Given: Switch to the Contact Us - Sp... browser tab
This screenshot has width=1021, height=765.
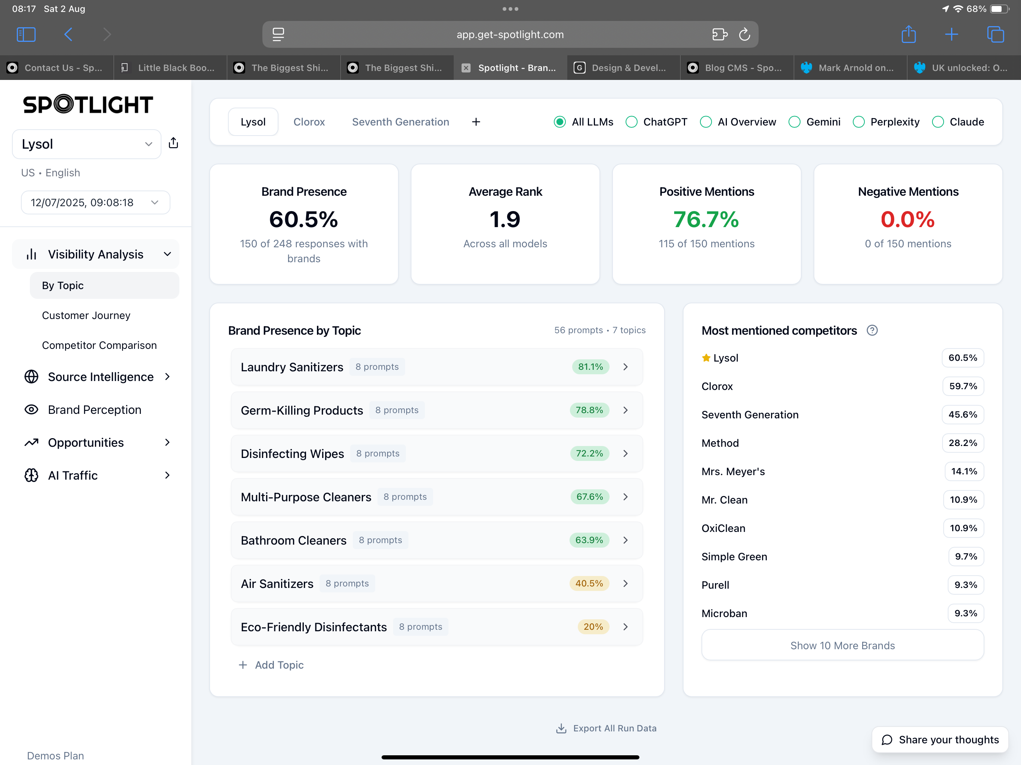Looking at the screenshot, I should coord(56,68).
